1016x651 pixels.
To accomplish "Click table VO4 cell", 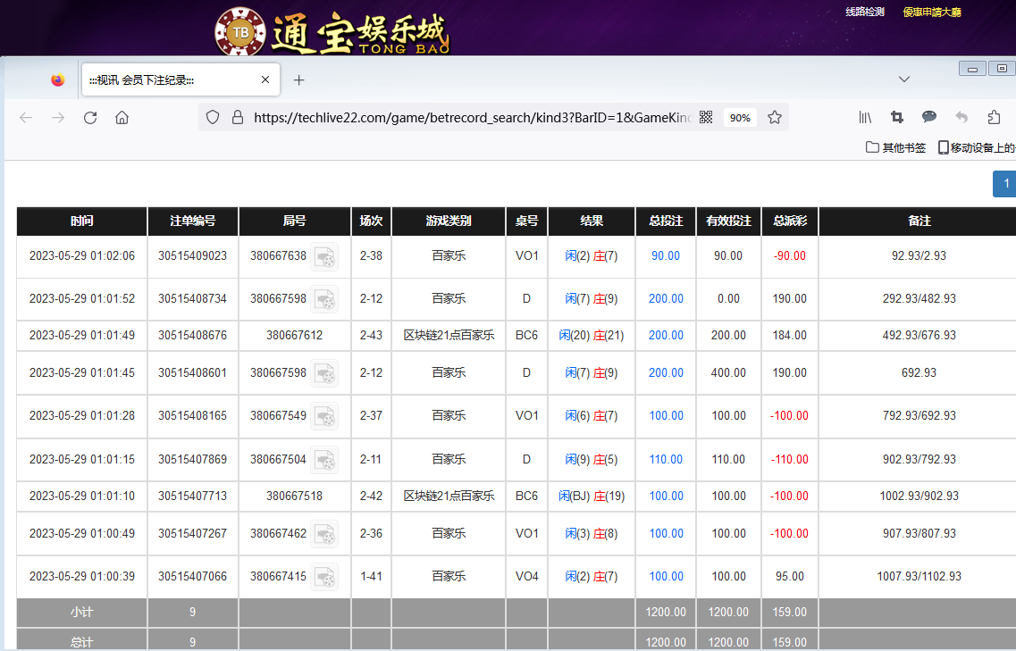I will 526,576.
